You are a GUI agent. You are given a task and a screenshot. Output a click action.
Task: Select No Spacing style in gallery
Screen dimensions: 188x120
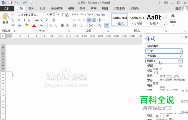[x=137, y=20]
